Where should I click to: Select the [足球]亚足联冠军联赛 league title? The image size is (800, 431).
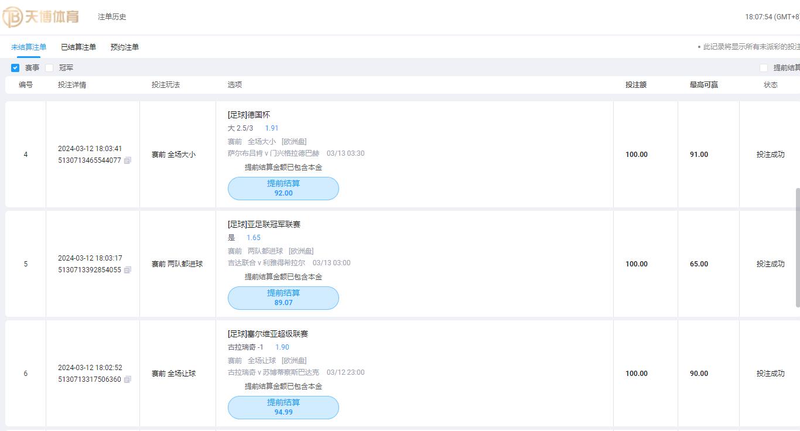[x=264, y=224]
